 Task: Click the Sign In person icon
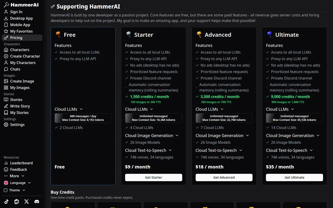pos(6,12)
